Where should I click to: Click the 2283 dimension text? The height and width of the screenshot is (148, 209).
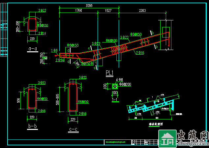coord(142,11)
